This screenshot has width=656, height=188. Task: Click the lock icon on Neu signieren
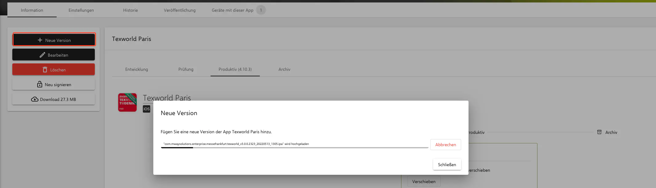[x=40, y=84]
